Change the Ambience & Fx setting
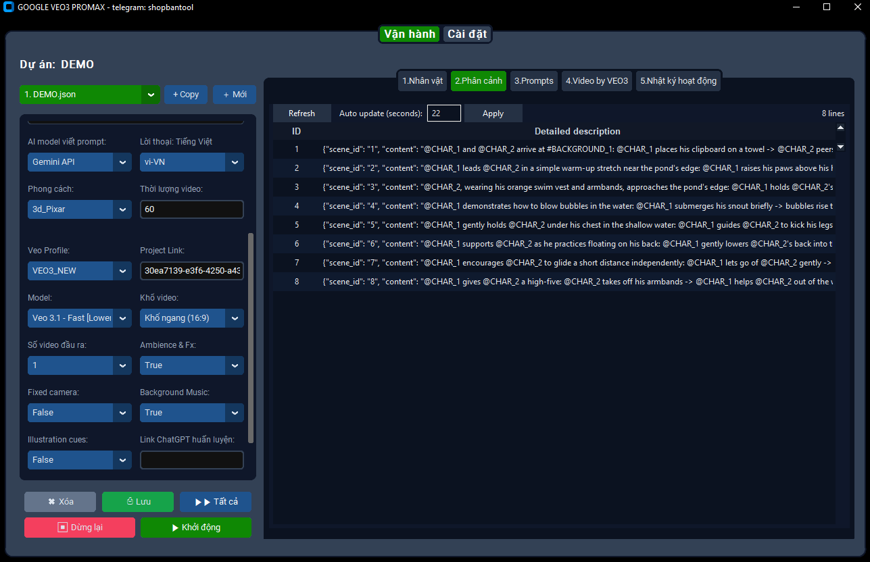This screenshot has width=870, height=562. (x=191, y=365)
